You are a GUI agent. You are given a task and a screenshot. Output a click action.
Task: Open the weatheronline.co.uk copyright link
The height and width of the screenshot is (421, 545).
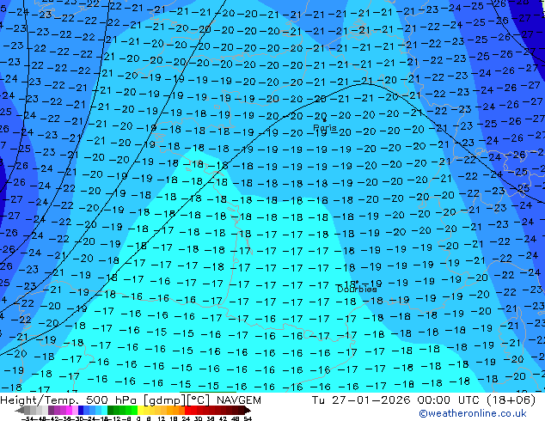click(473, 413)
